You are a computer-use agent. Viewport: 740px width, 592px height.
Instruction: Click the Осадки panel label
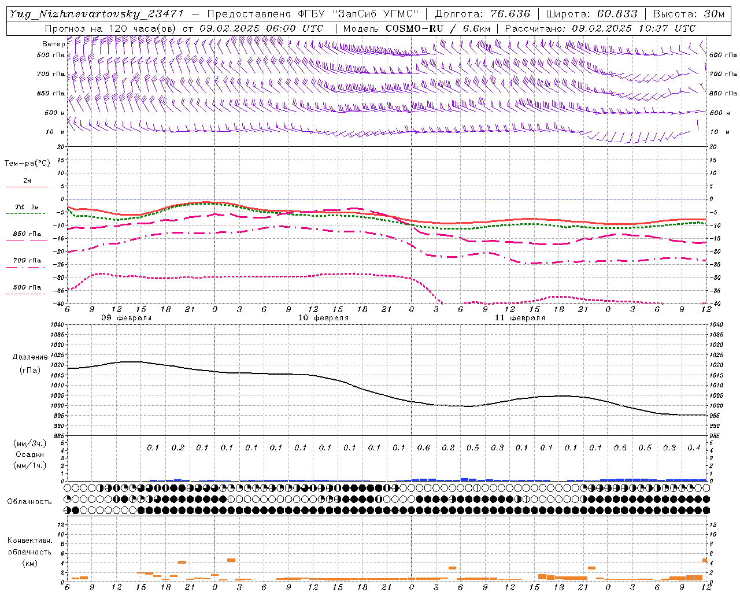(x=30, y=454)
